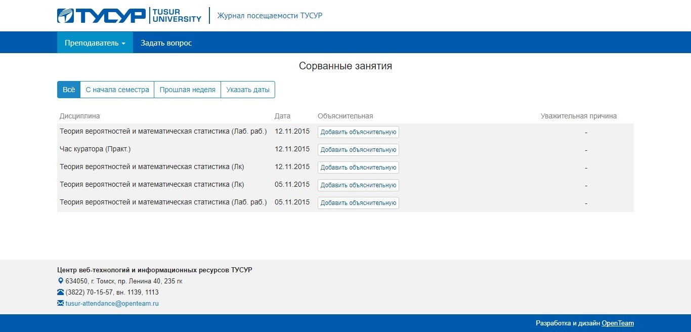The image size is (691, 332).
Task: Visit the OpenTeam developer link
Action: pyautogui.click(x=618, y=323)
